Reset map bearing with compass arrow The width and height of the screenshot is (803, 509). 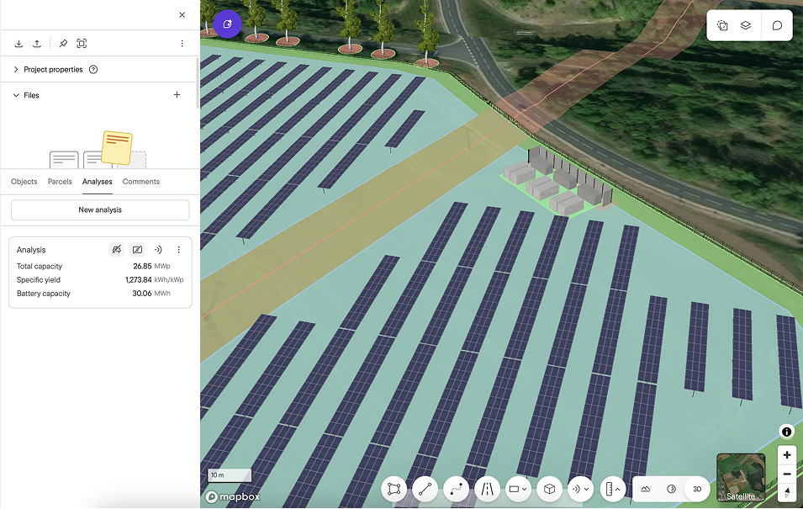click(x=787, y=493)
